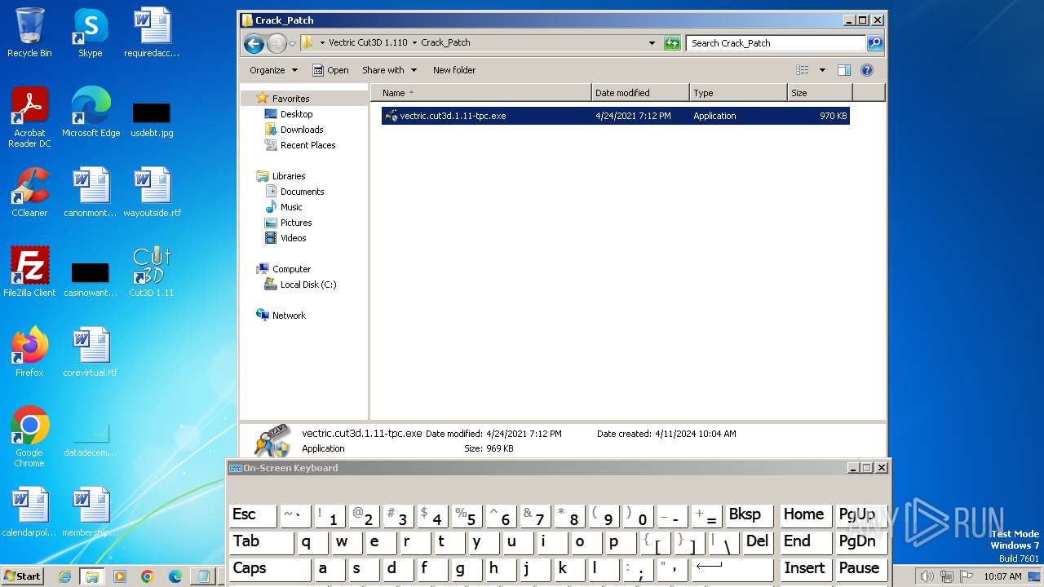Click the Back navigation arrow in Explorer
Image resolution: width=1044 pixels, height=587 pixels.
click(254, 43)
